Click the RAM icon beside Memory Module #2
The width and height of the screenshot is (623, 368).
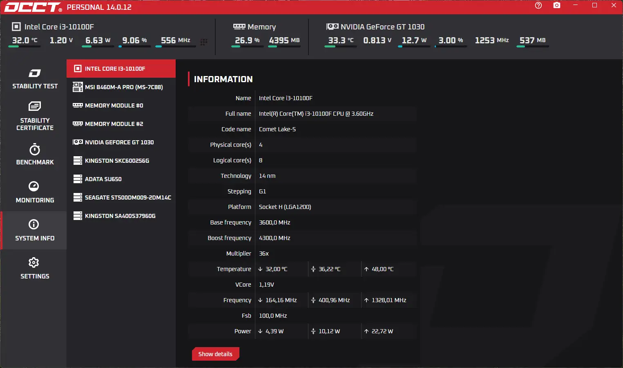(78, 123)
